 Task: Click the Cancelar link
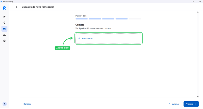pyautogui.click(x=27, y=104)
